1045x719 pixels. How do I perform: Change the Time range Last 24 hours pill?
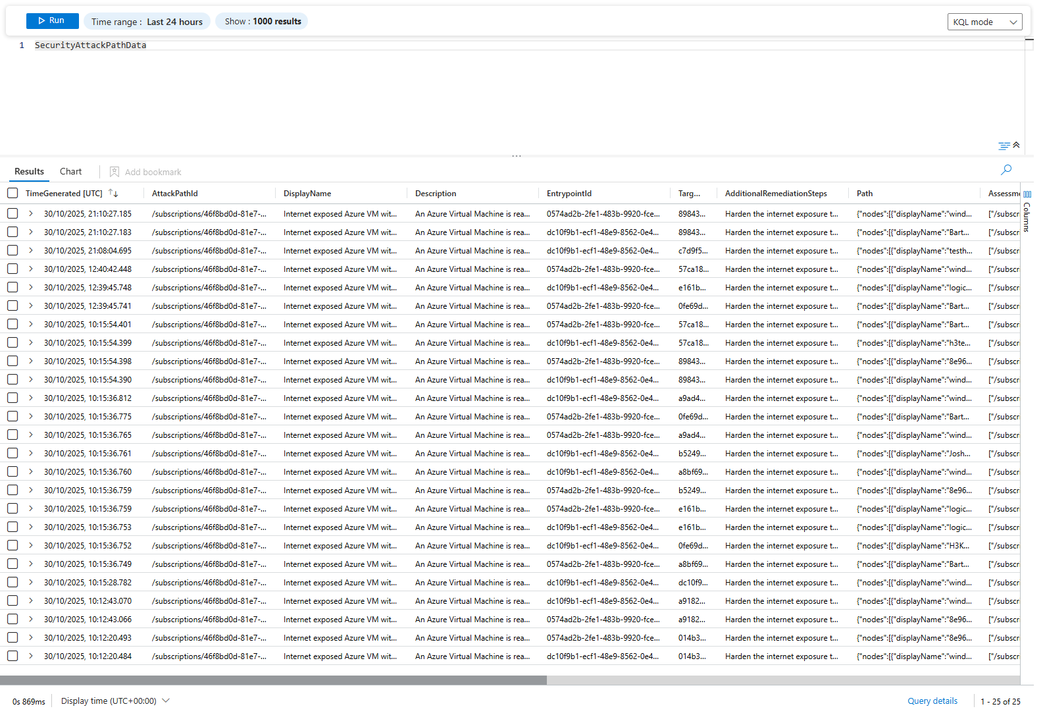(x=147, y=22)
